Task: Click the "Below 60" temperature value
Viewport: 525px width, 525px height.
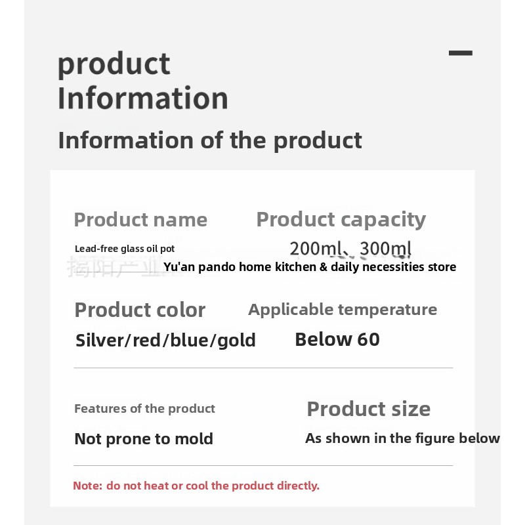Action: coord(337,339)
